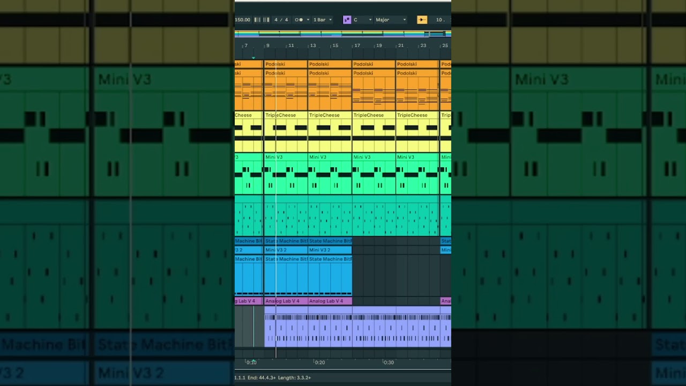This screenshot has height=386, width=686.
Task: Click the arrangement overview strip
Action: coord(343,34)
